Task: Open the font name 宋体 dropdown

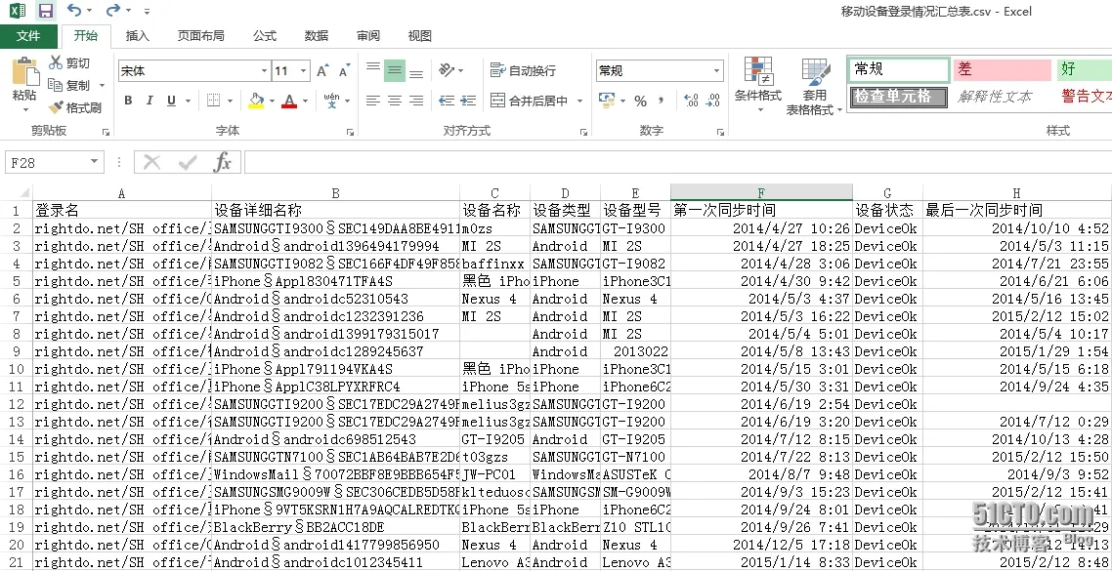Action: 264,71
